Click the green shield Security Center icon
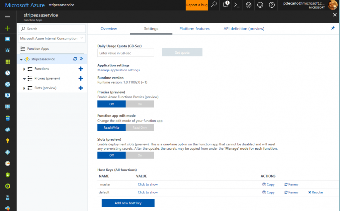The width and height of the screenshot is (340, 211). pos(8,175)
